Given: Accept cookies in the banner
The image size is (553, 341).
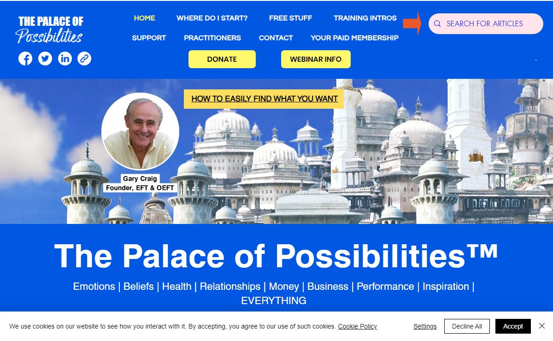Looking at the screenshot, I should 513,326.
